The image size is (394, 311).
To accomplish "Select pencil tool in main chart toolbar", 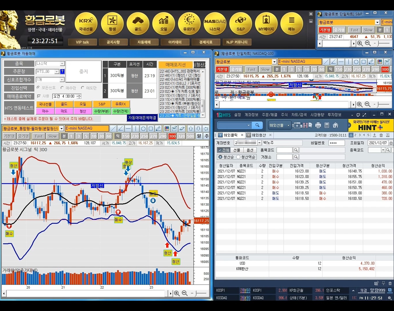I will coord(158,128).
